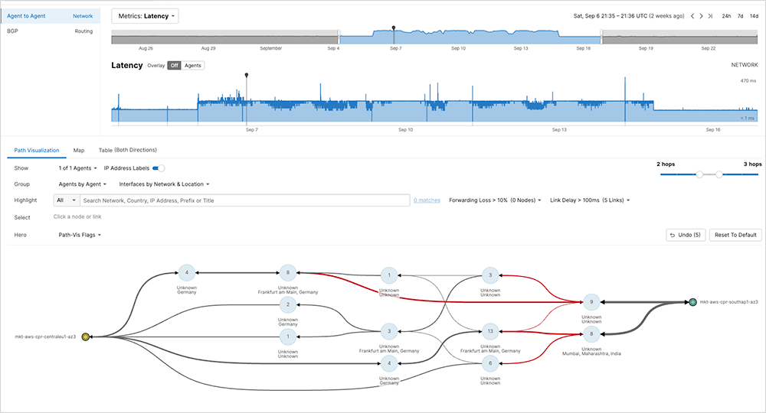Click top node 3 labeled Unknown Unknown
This screenshot has height=413, width=766.
tap(490, 275)
